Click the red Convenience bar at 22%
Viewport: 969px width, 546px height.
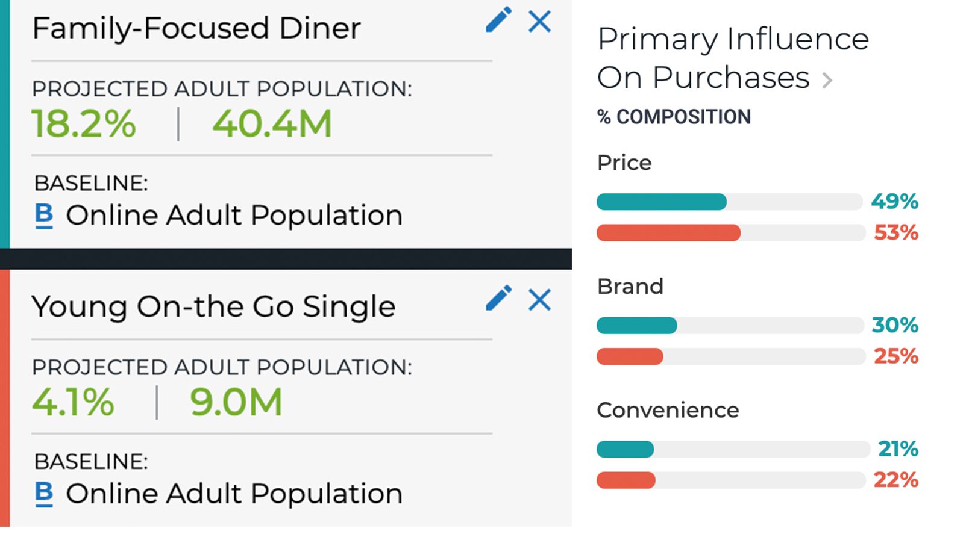626,480
